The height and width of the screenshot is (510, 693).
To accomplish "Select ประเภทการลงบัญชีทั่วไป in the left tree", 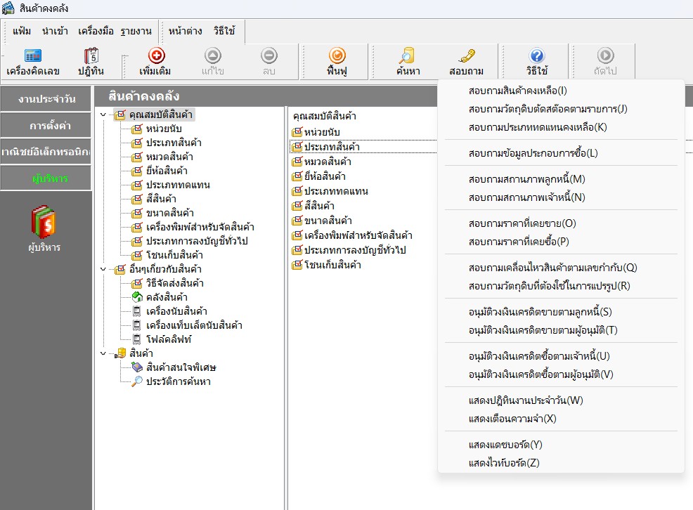I will coord(197,241).
